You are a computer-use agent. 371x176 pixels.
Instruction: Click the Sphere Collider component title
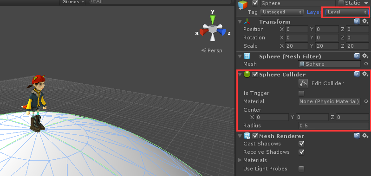click(282, 75)
